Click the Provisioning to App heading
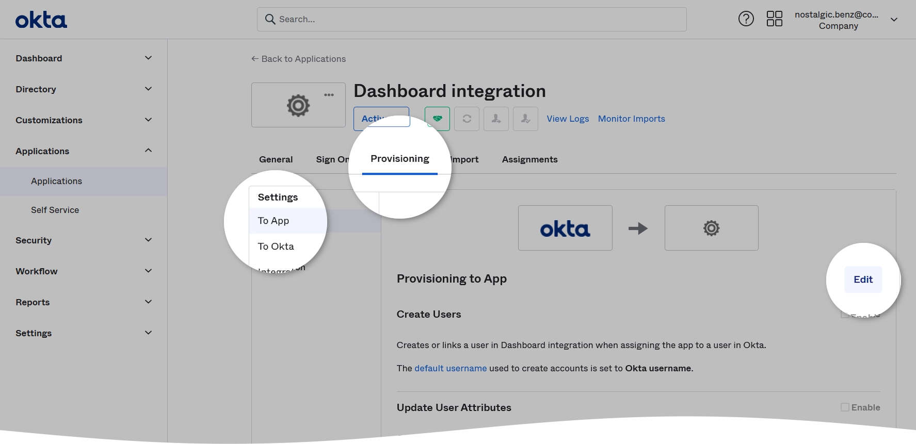 [x=452, y=278]
